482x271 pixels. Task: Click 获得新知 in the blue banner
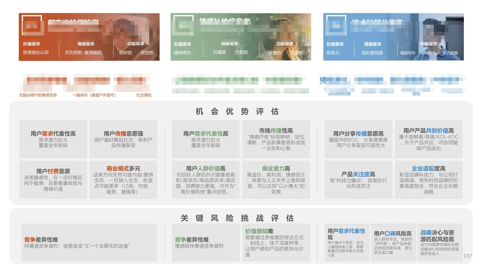(x=429, y=53)
